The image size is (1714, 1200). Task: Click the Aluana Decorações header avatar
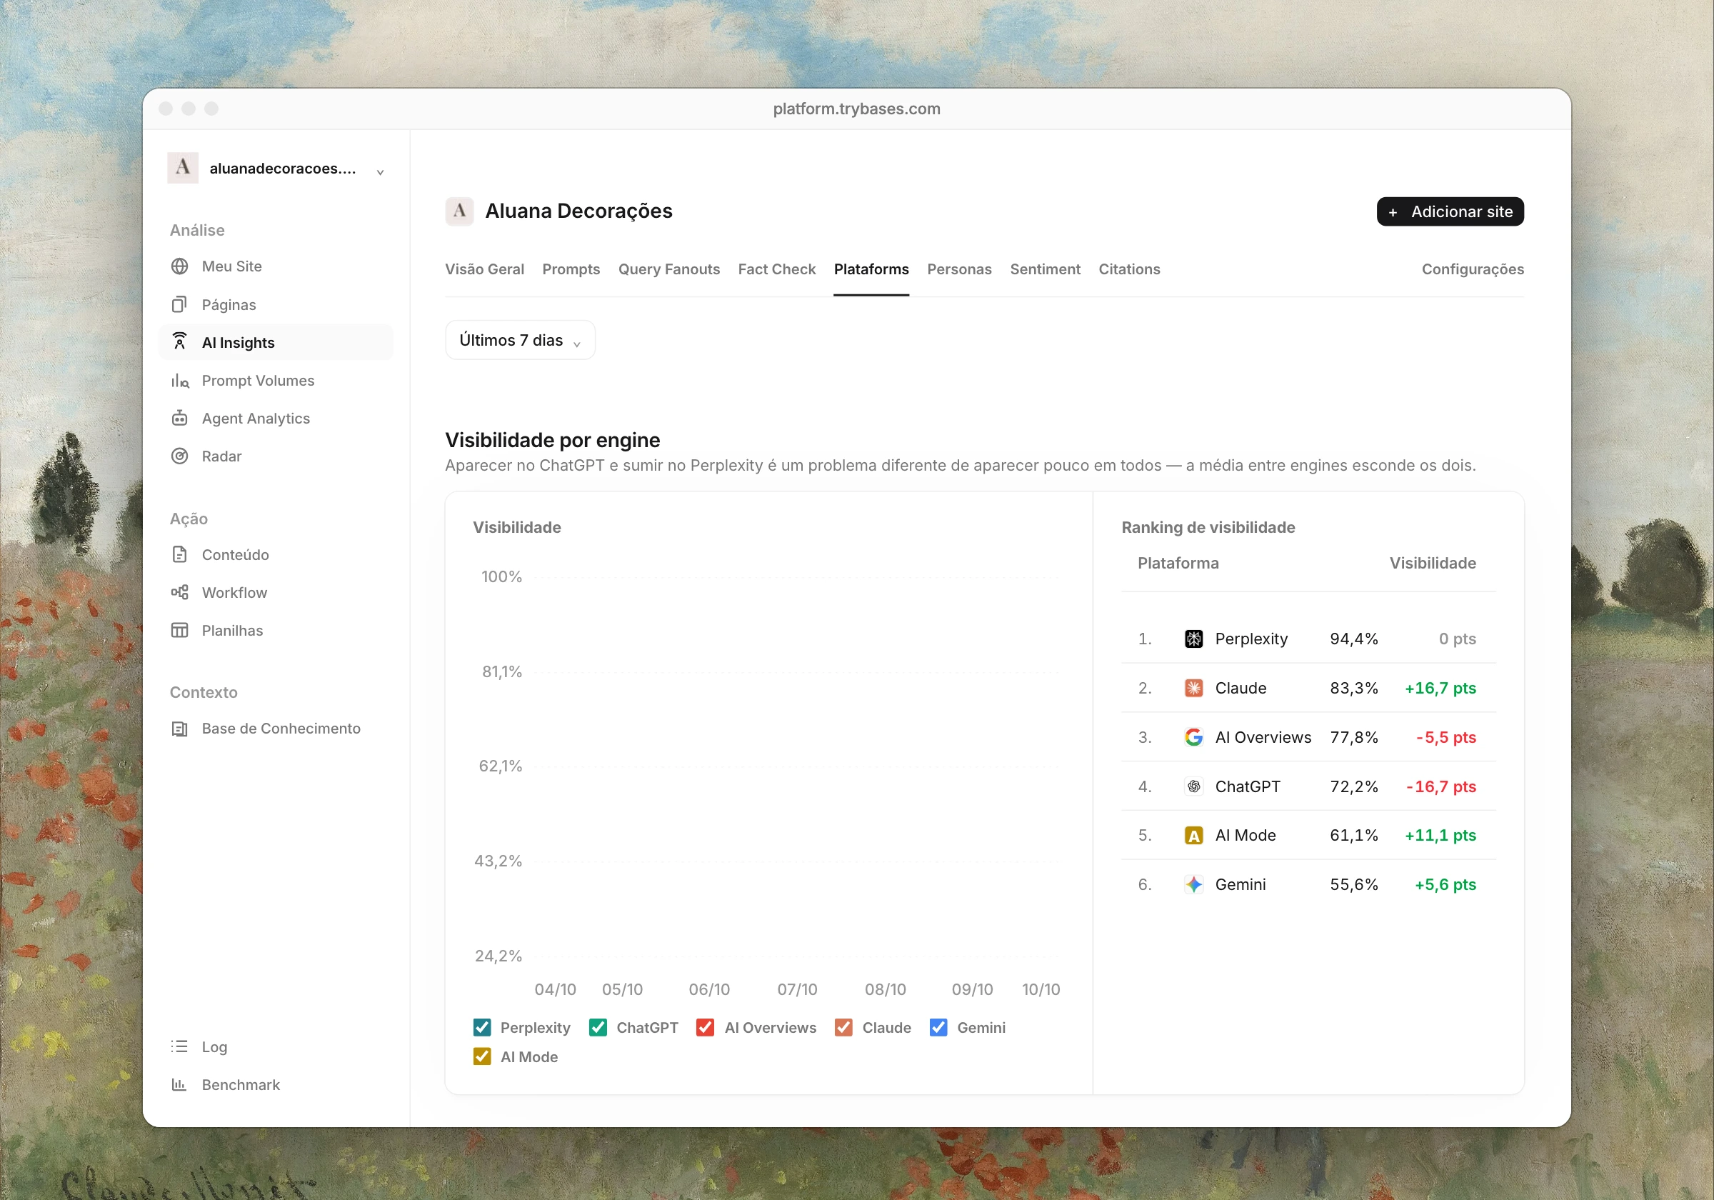click(460, 211)
